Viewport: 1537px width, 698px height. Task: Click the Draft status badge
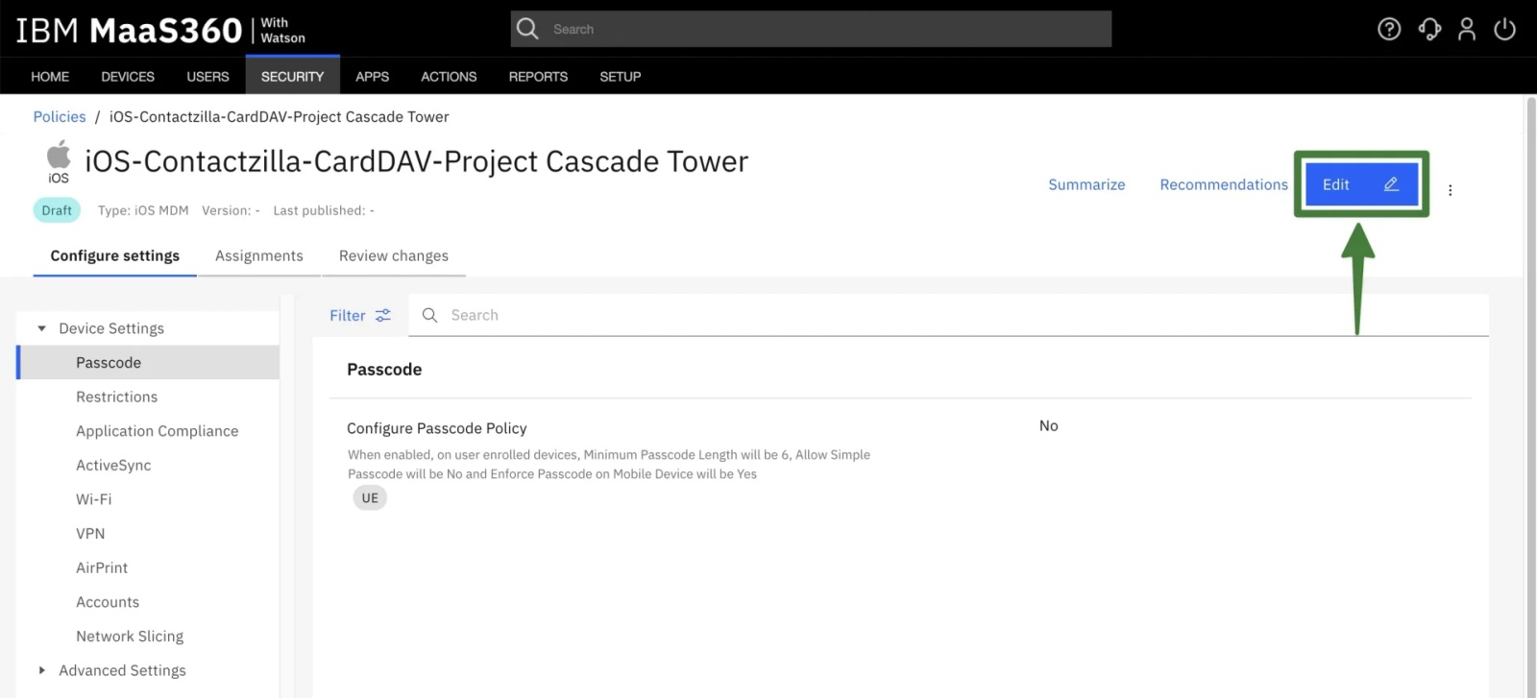57,210
